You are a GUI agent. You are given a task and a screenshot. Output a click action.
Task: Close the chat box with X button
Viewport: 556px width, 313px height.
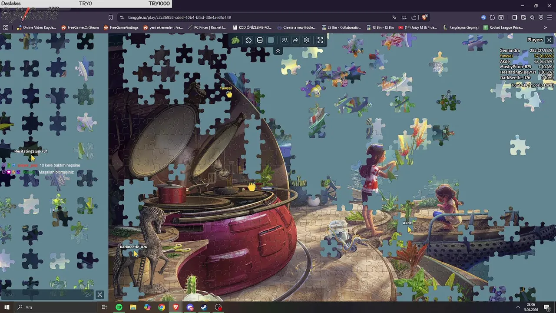pyautogui.click(x=100, y=295)
